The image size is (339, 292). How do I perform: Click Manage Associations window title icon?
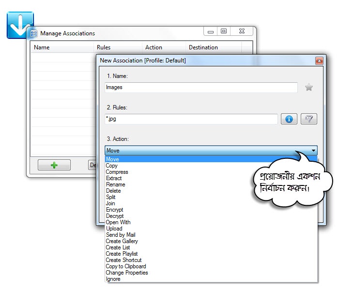tap(34, 33)
